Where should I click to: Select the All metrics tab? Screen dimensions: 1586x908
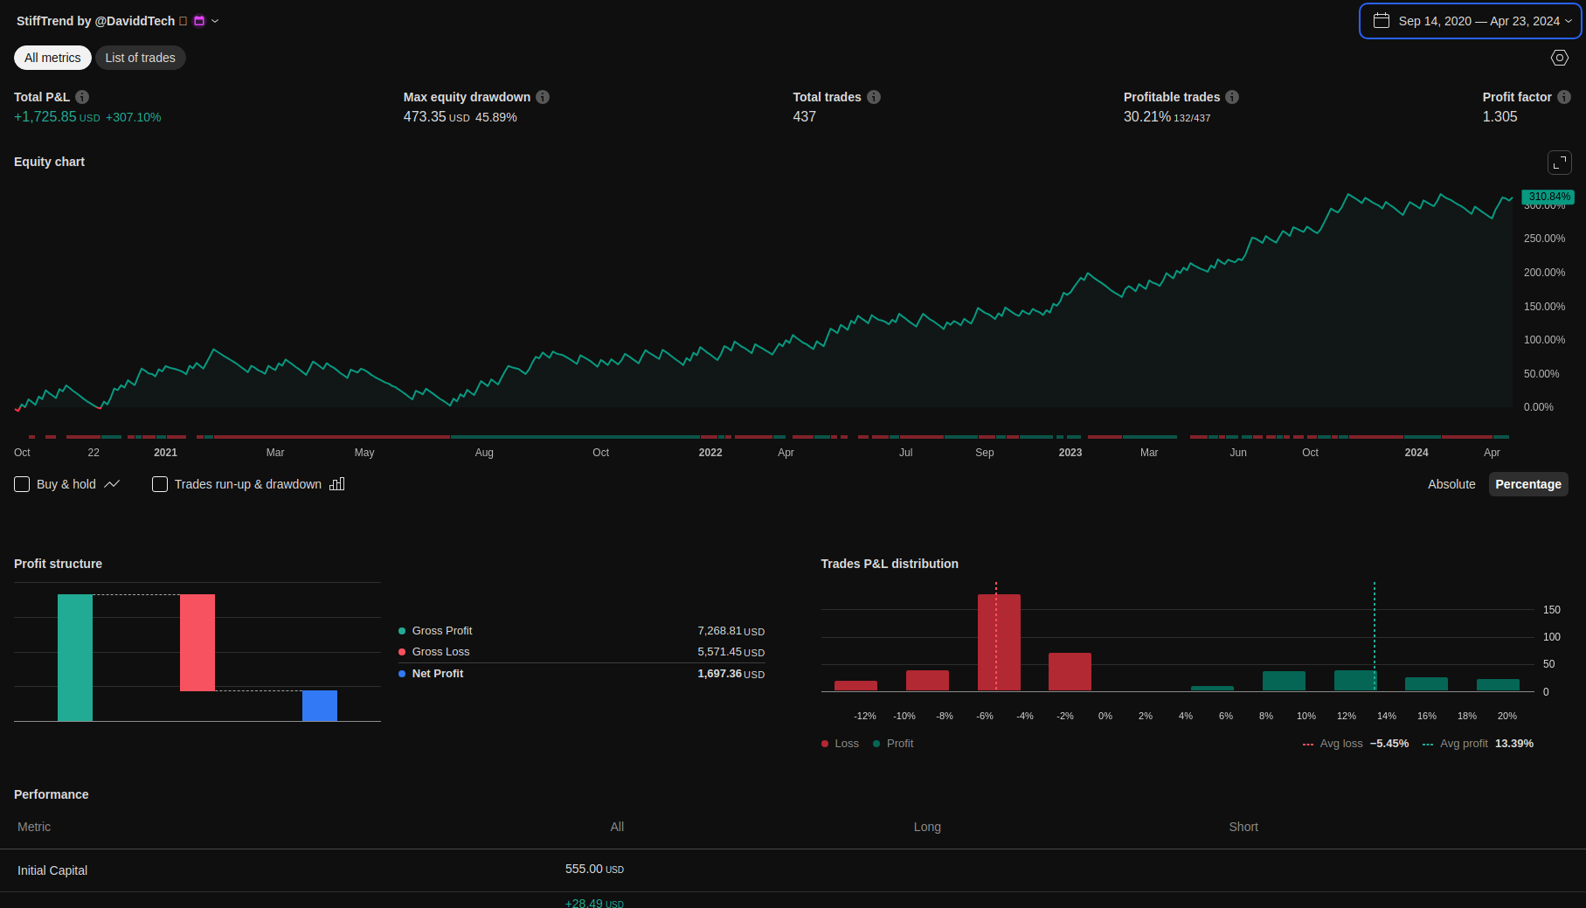(x=52, y=58)
